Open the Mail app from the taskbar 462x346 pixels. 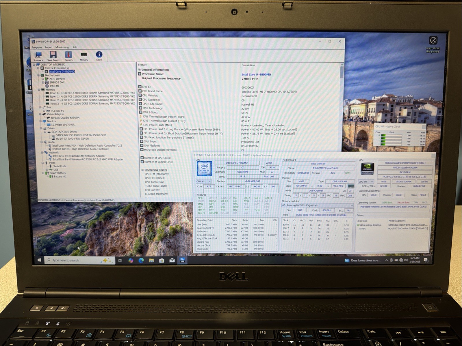click(172, 260)
